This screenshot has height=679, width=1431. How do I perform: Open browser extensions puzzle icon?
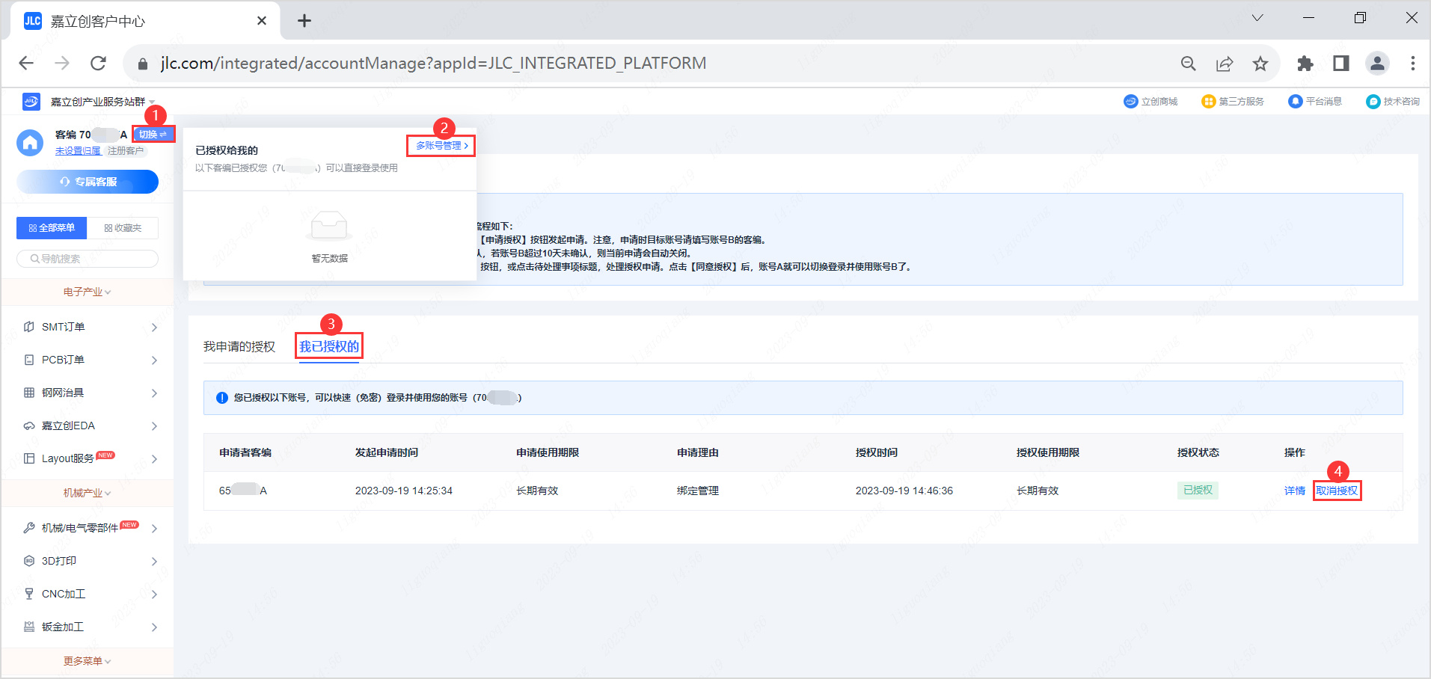[x=1305, y=64]
